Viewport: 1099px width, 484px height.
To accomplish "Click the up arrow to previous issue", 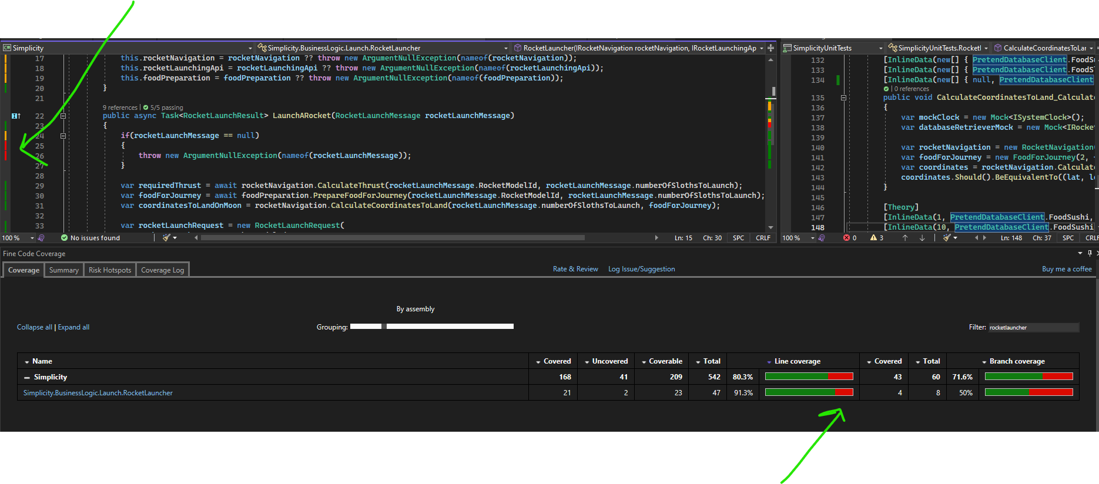I will point(905,238).
